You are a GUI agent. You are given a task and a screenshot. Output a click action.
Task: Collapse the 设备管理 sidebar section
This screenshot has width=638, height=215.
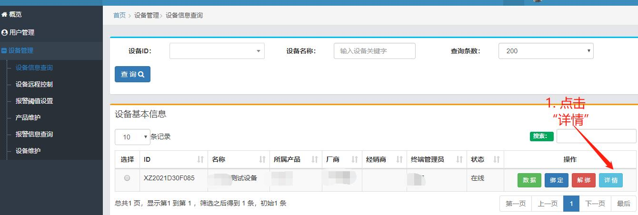coord(51,50)
